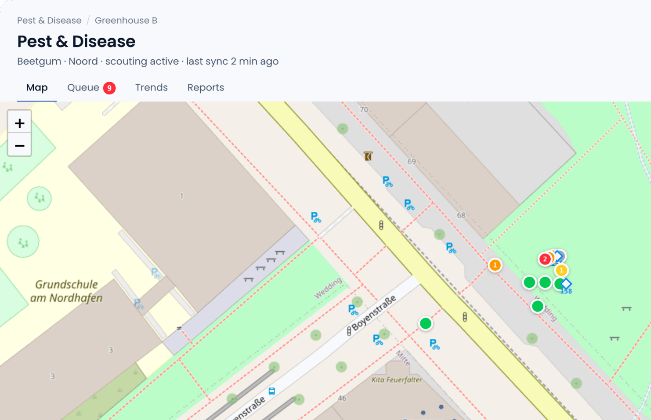Click the blue diamond labeled 158
Screen dimensions: 651x420
[566, 284]
